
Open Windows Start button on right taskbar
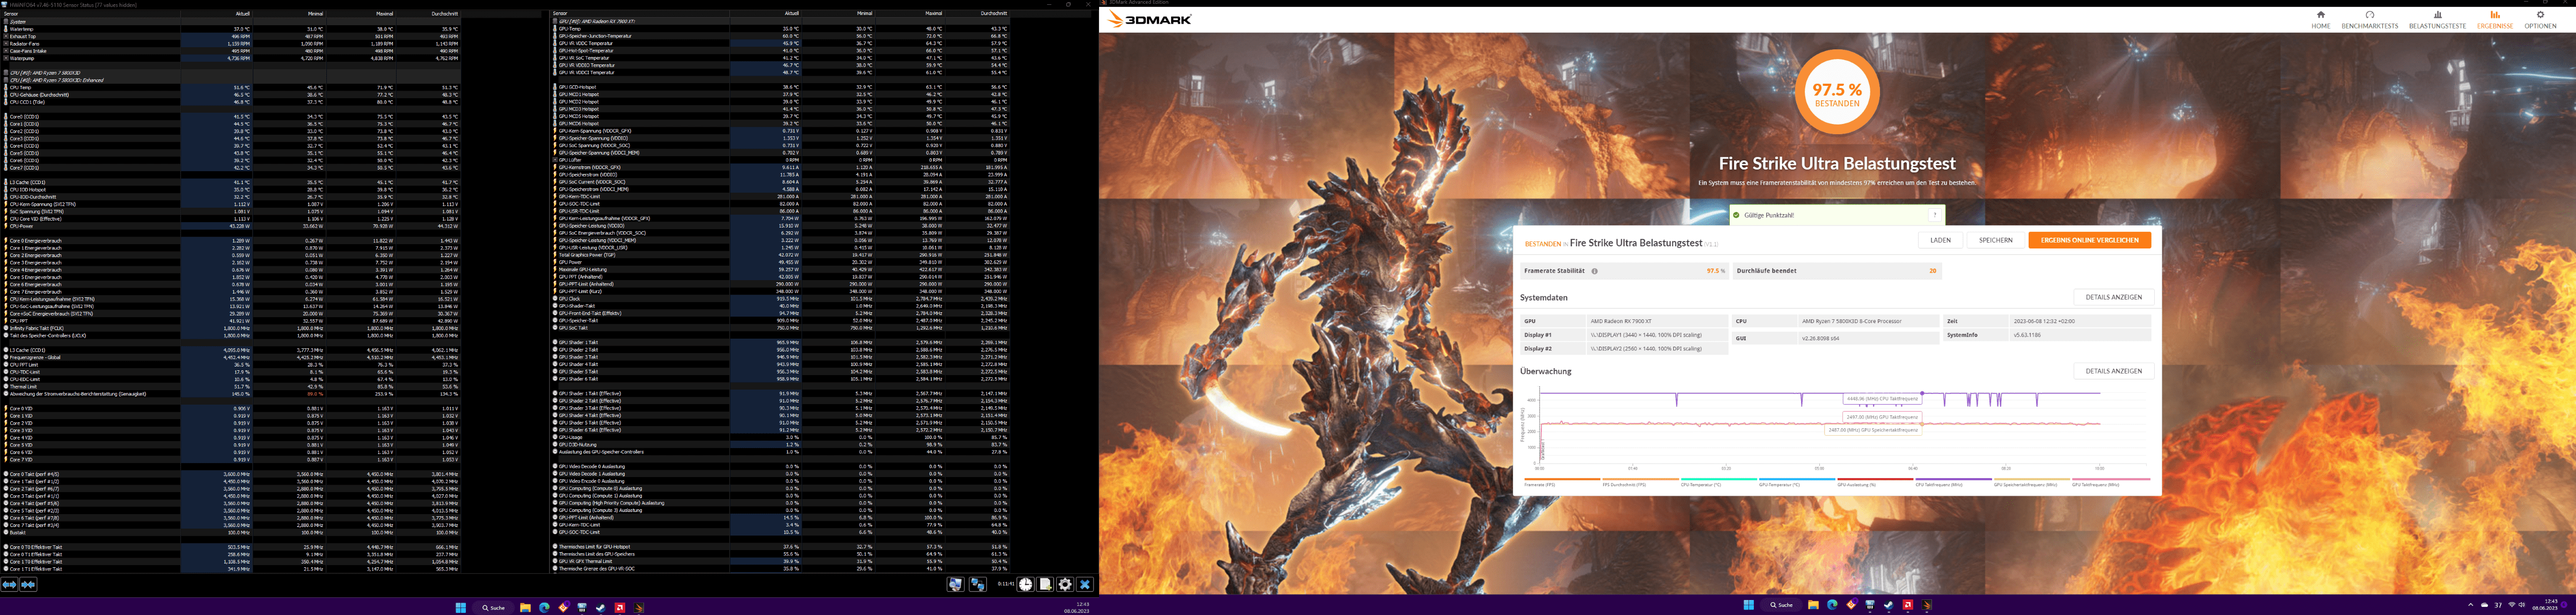point(1749,605)
